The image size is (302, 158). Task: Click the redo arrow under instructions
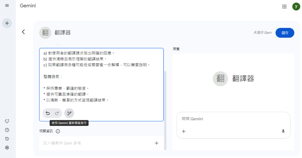point(57,113)
